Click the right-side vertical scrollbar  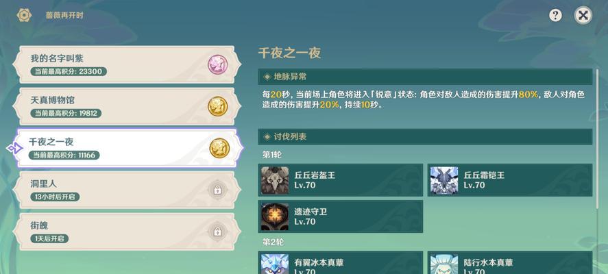coord(598,138)
